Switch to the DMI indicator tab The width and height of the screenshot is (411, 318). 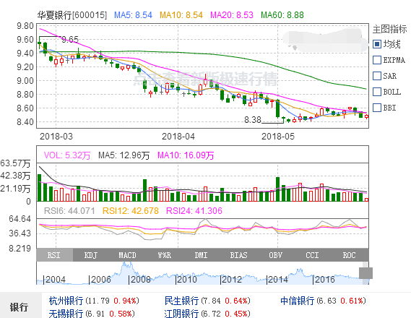click(202, 255)
